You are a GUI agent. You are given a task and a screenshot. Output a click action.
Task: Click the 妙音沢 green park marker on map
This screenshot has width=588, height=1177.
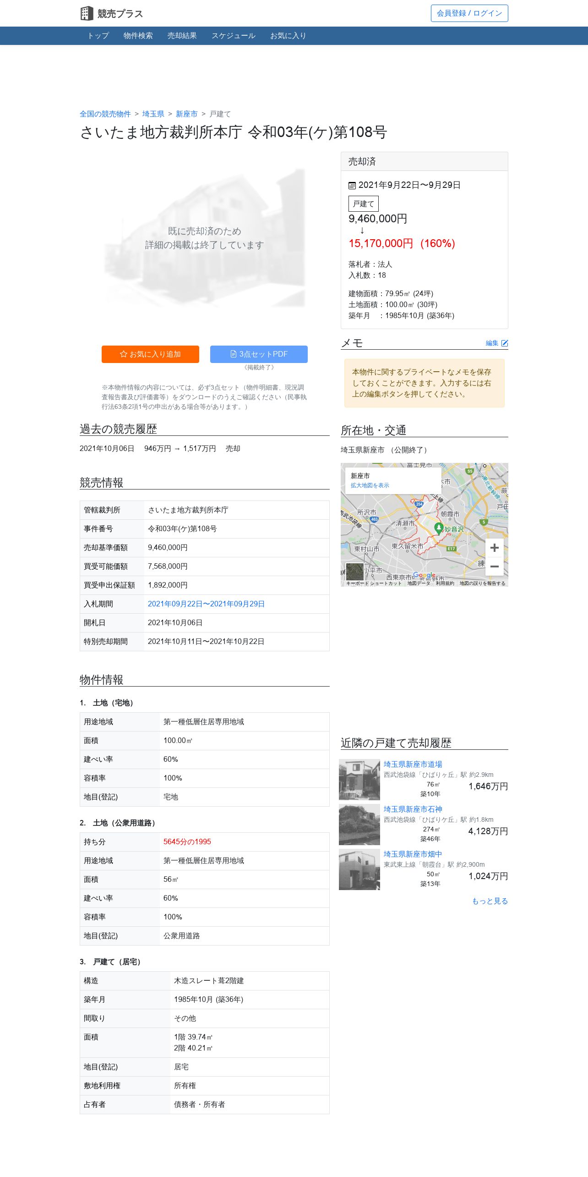tap(439, 528)
